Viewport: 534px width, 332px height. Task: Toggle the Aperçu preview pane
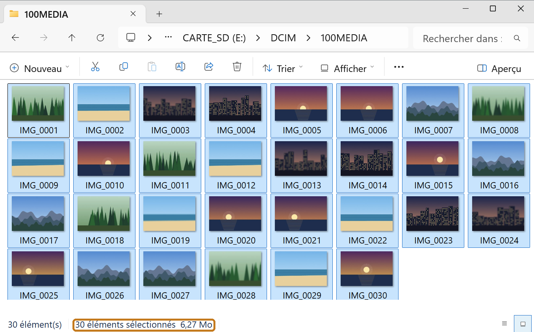pyautogui.click(x=499, y=68)
